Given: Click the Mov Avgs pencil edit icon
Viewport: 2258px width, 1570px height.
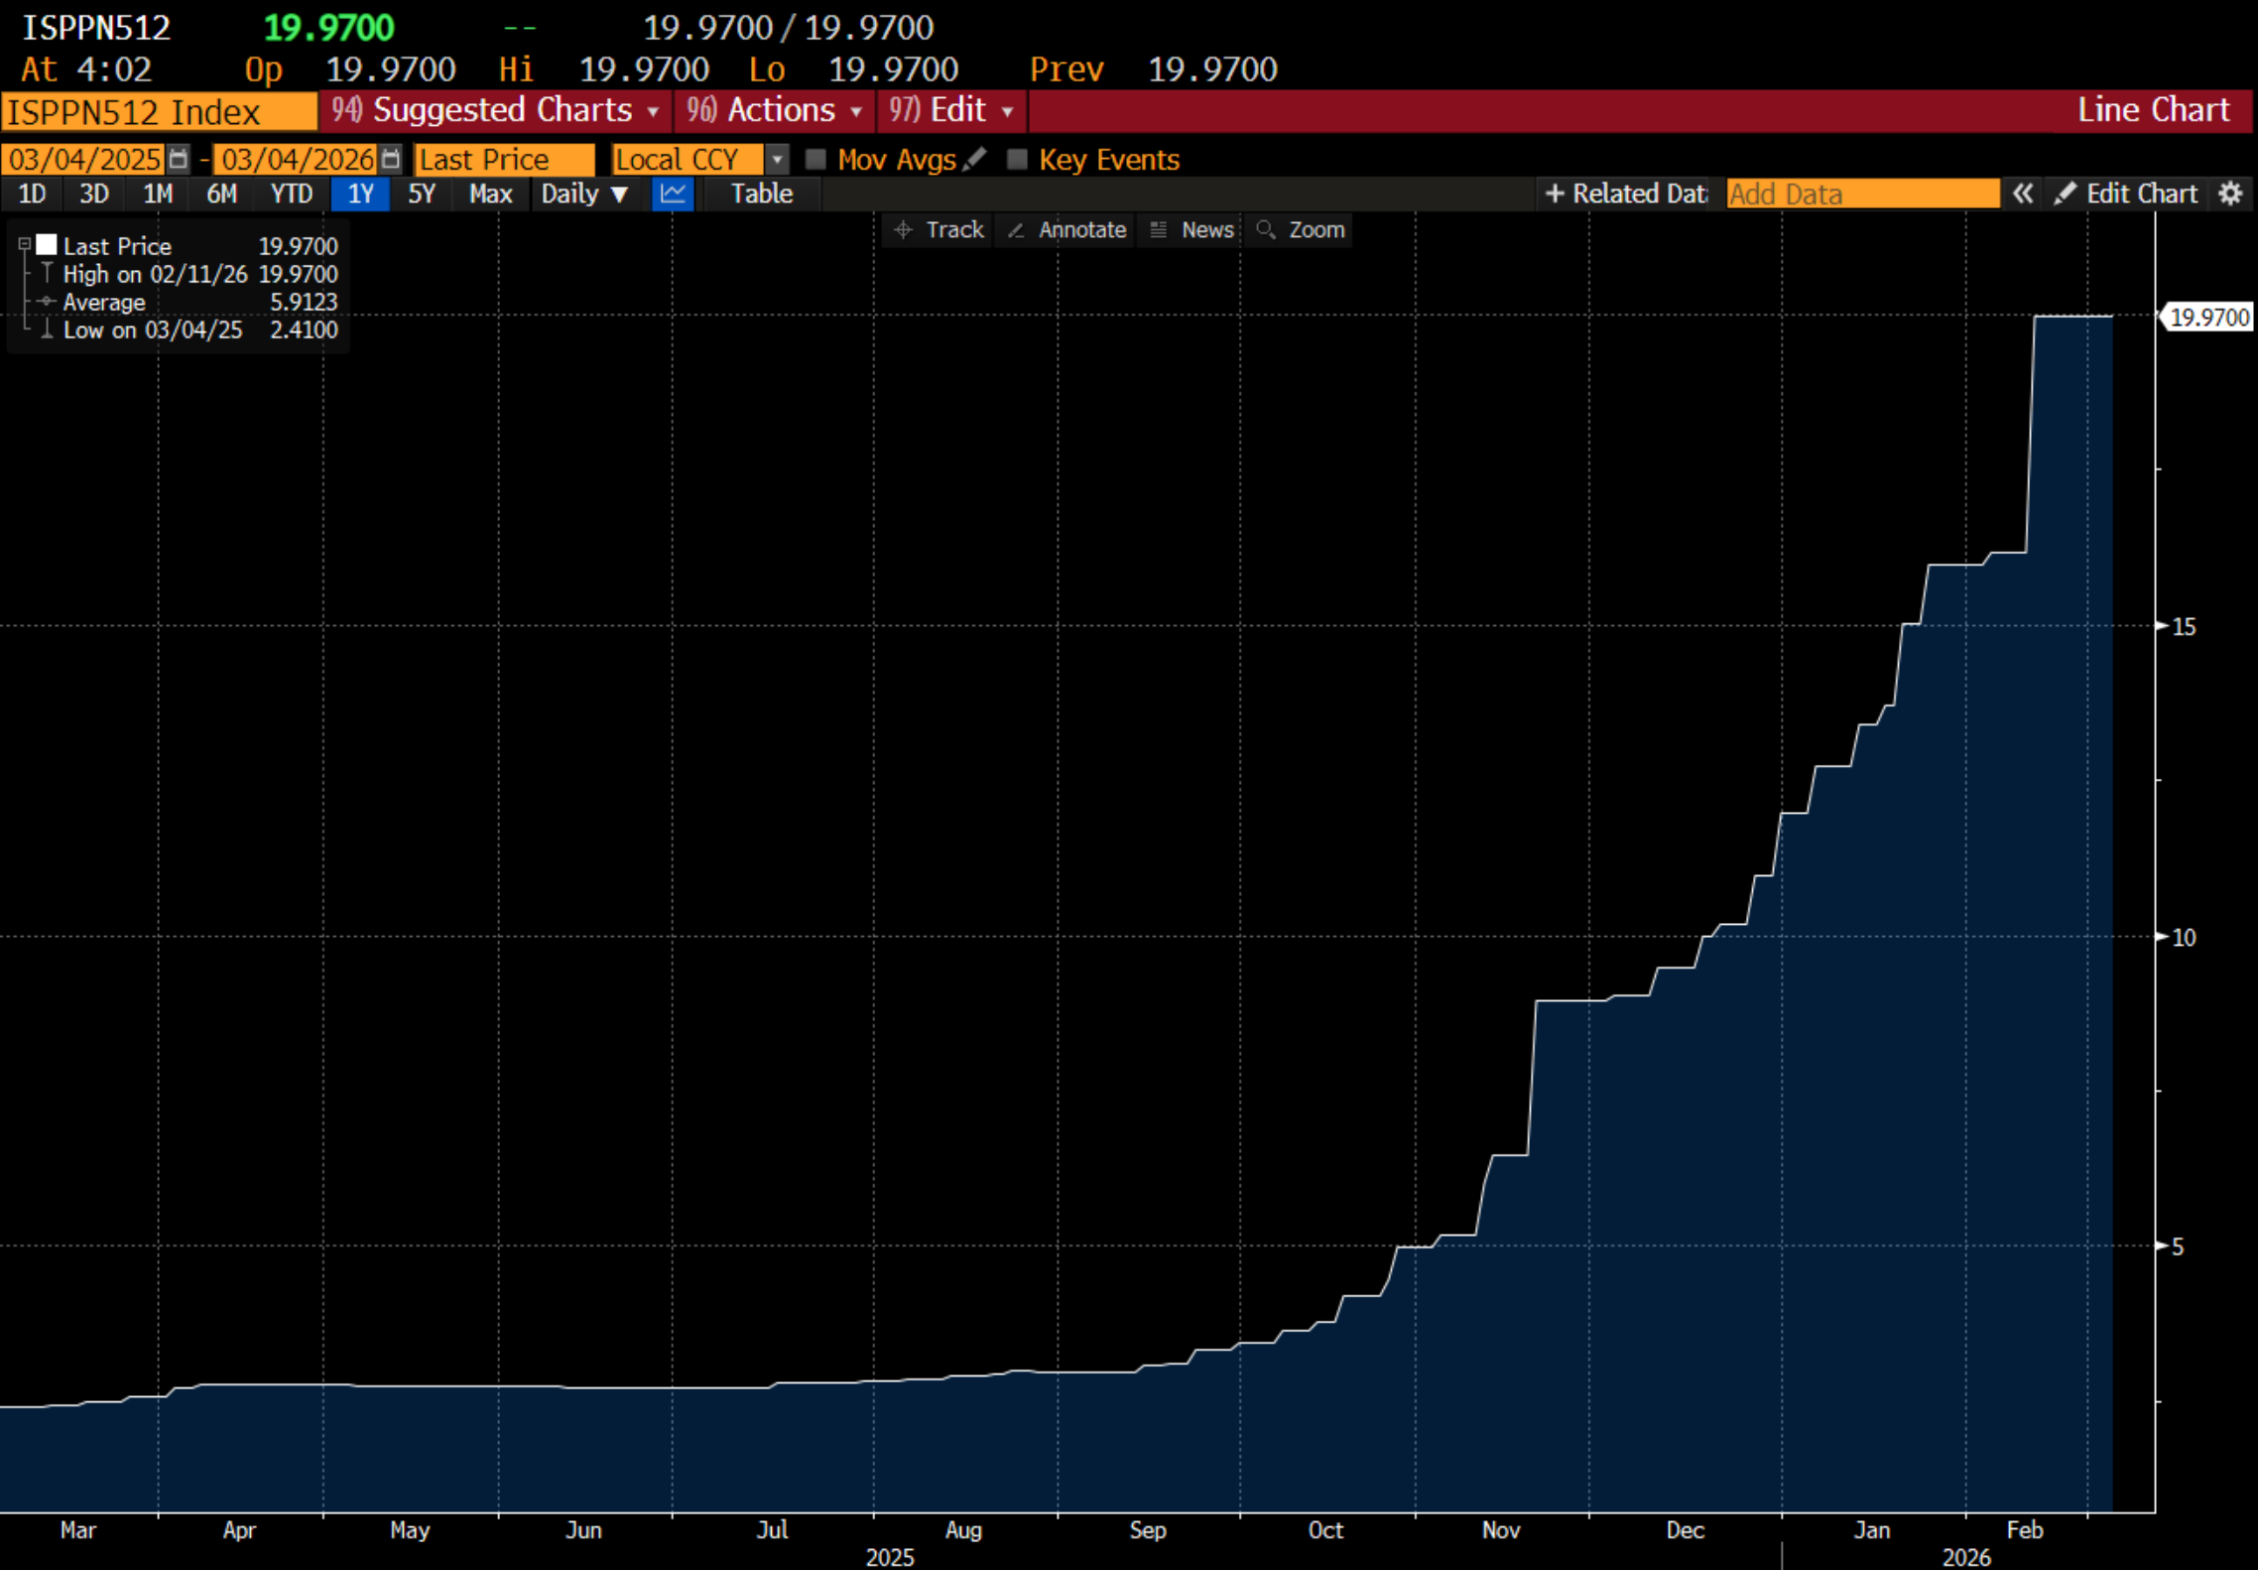Looking at the screenshot, I should (x=975, y=159).
